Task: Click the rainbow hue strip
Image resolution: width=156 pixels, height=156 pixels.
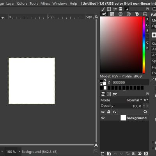Action: [144, 45]
